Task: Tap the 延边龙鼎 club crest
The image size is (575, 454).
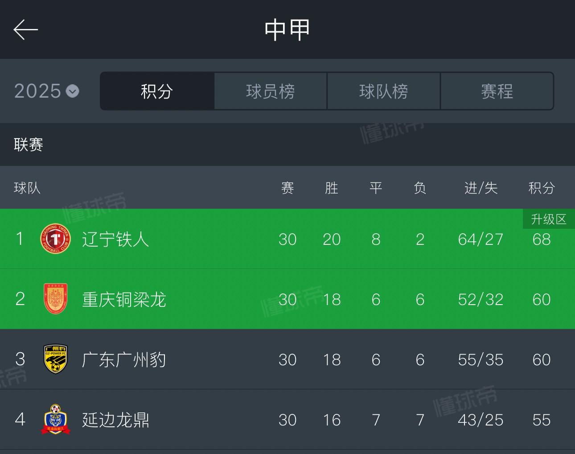Action: (x=55, y=420)
